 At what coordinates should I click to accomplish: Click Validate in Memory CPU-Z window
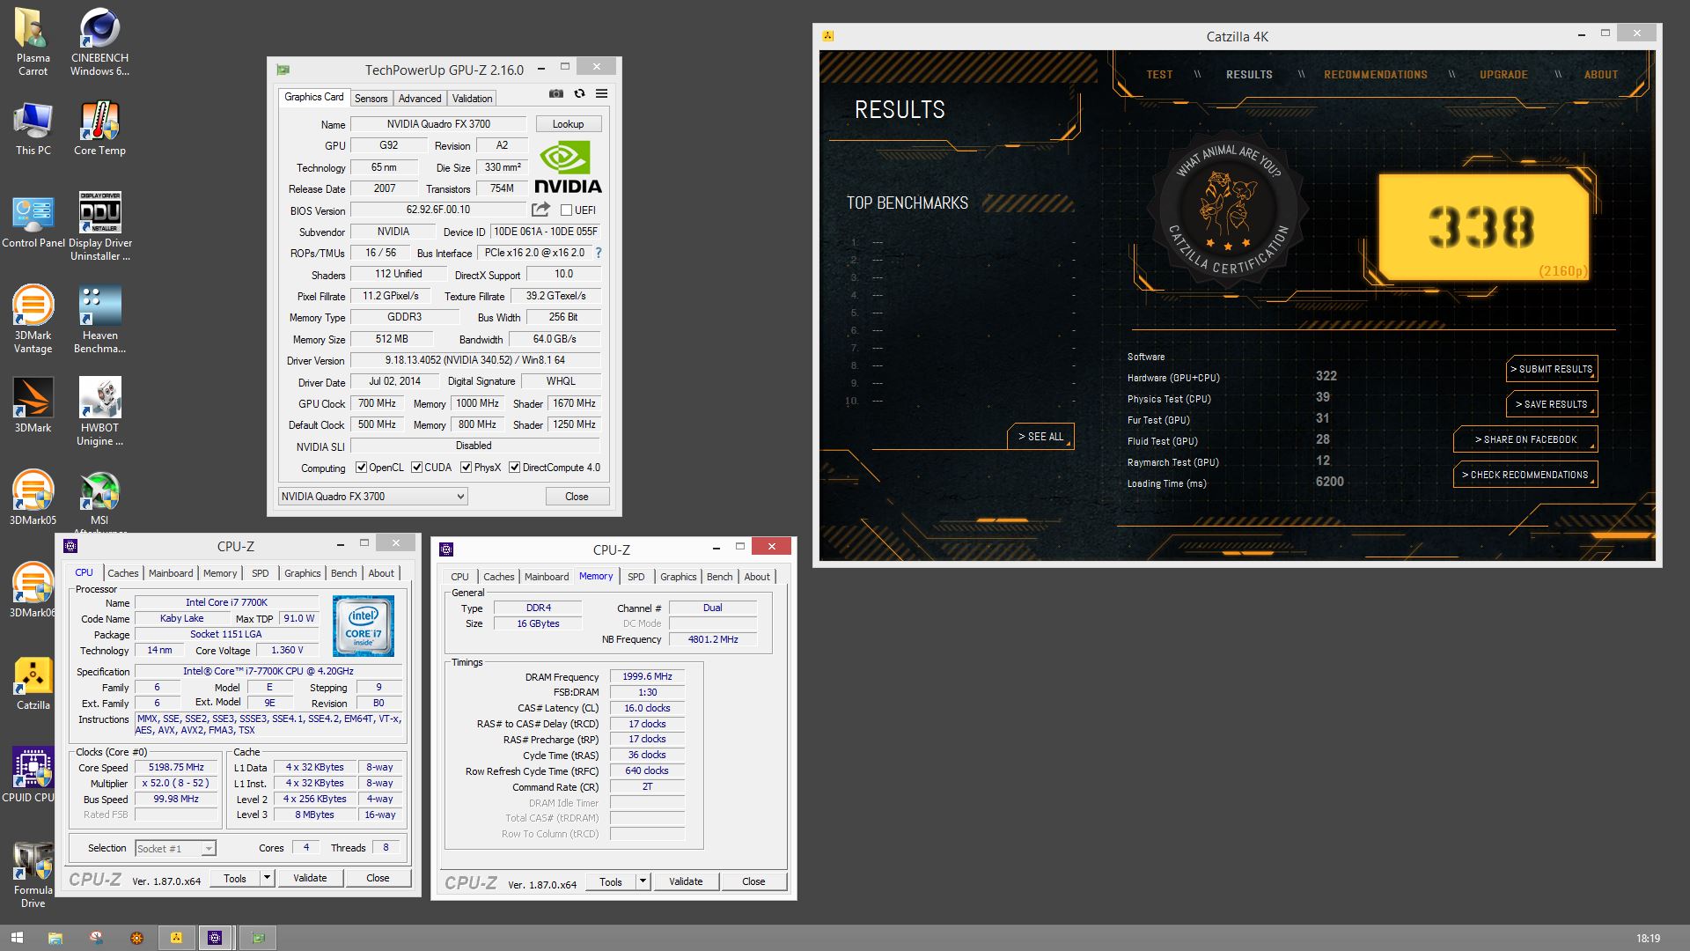tap(686, 881)
